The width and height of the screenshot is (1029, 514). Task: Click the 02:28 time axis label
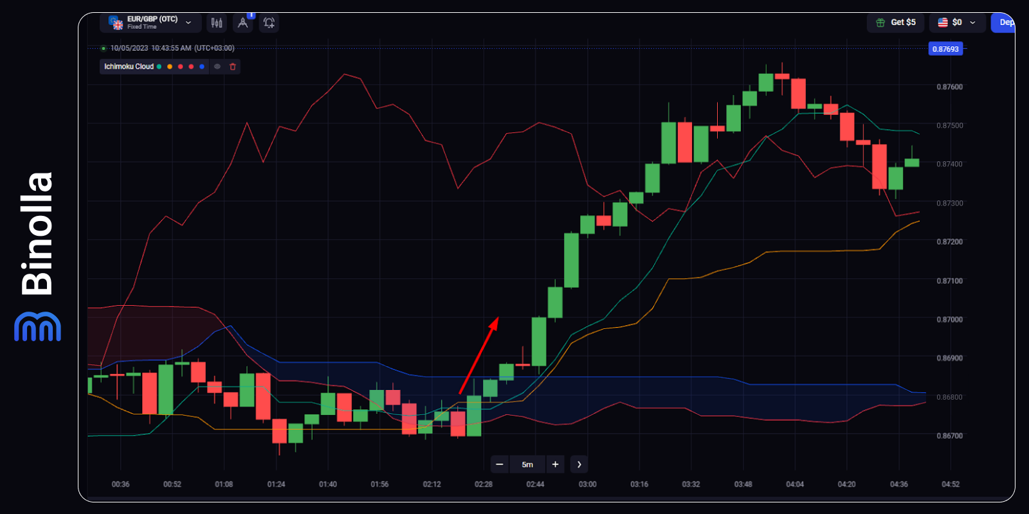(484, 484)
